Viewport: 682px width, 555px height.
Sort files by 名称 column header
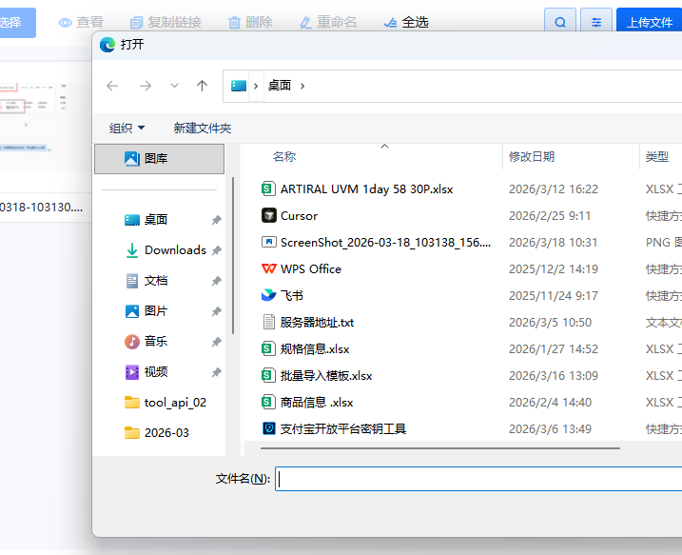[x=284, y=156]
